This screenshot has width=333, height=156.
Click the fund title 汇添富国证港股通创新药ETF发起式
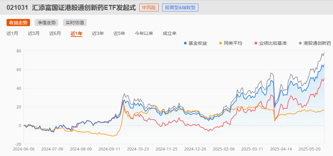84,8
